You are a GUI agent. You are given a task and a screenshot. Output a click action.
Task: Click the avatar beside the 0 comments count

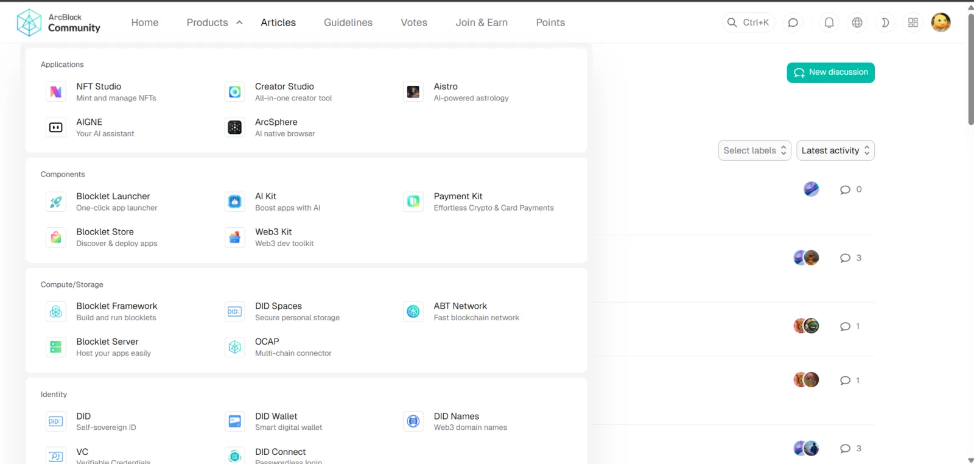[x=811, y=189]
